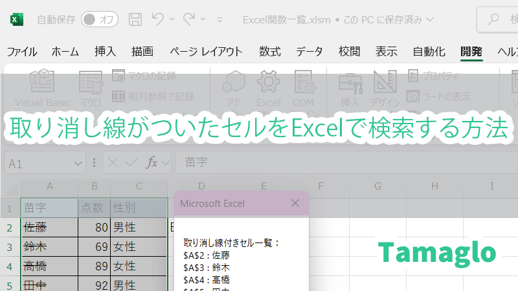This screenshot has height=291, width=518.
Task: Click the save floppy disk icon
Action: pyautogui.click(x=135, y=19)
